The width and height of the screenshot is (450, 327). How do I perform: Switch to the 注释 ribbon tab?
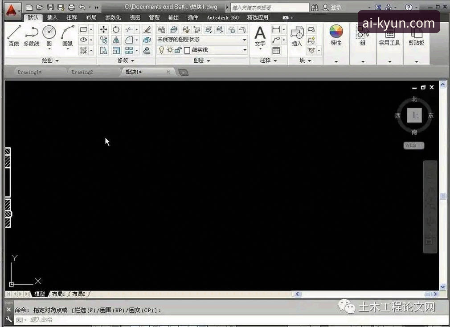[x=71, y=17]
